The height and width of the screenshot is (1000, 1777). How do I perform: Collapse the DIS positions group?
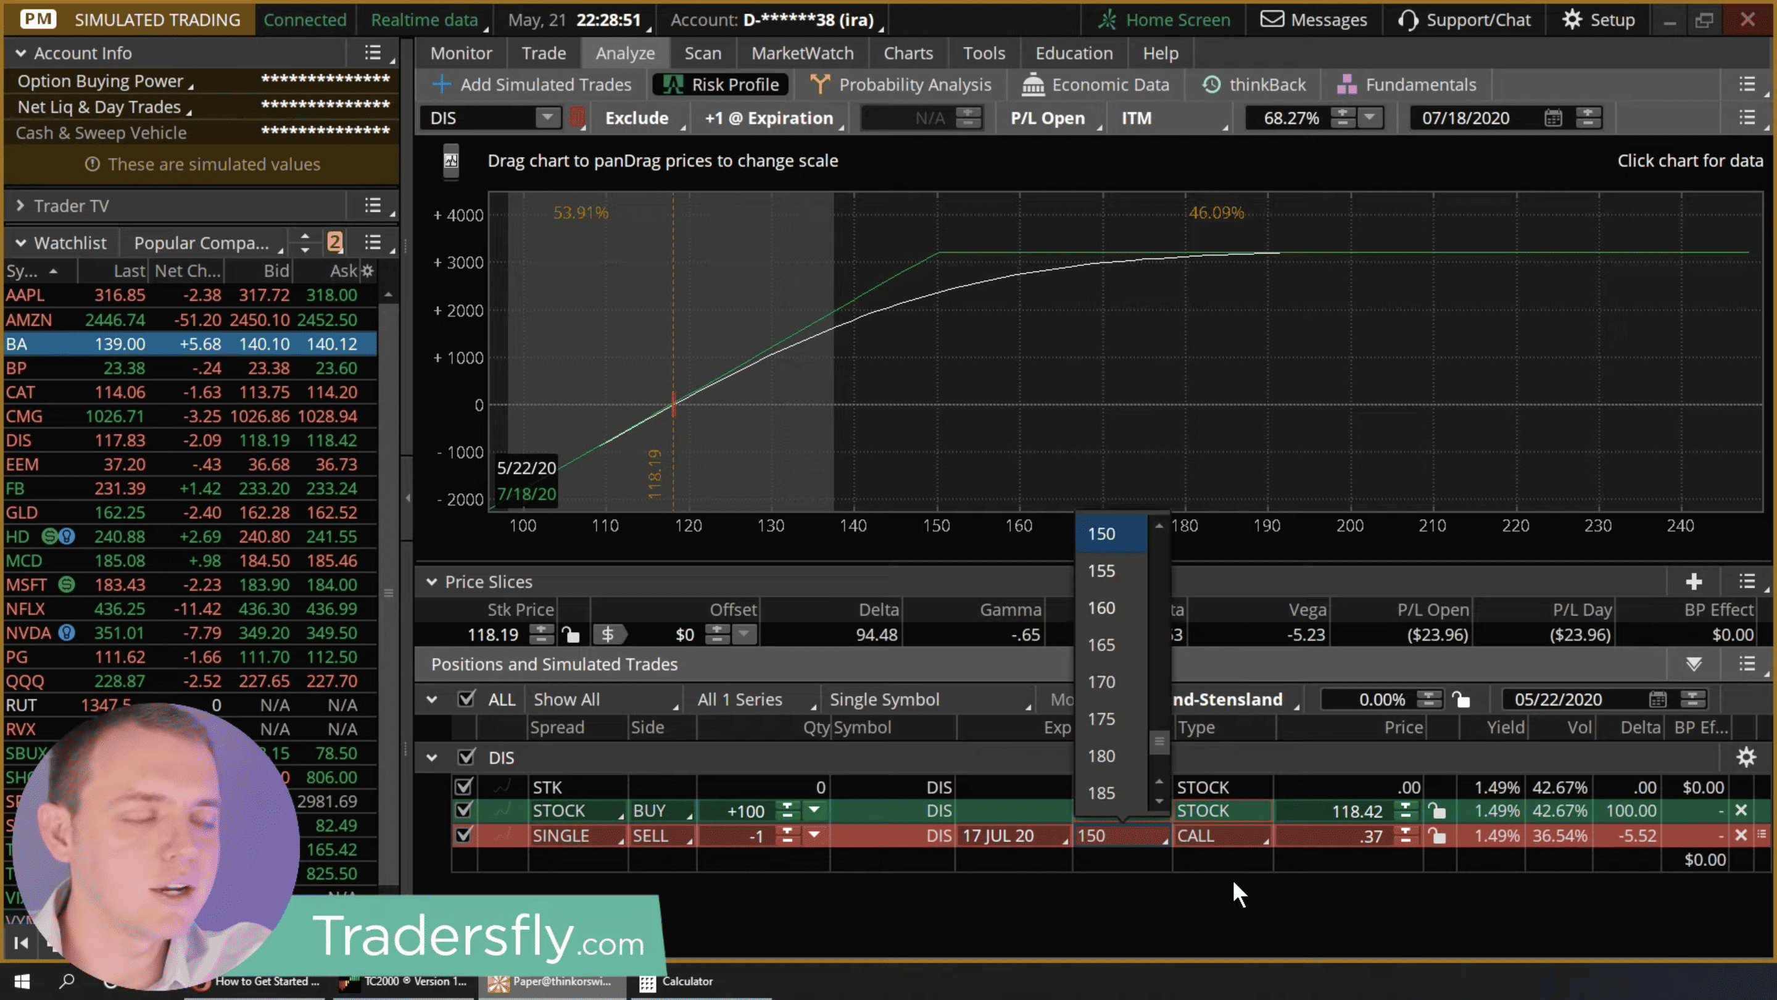(432, 758)
